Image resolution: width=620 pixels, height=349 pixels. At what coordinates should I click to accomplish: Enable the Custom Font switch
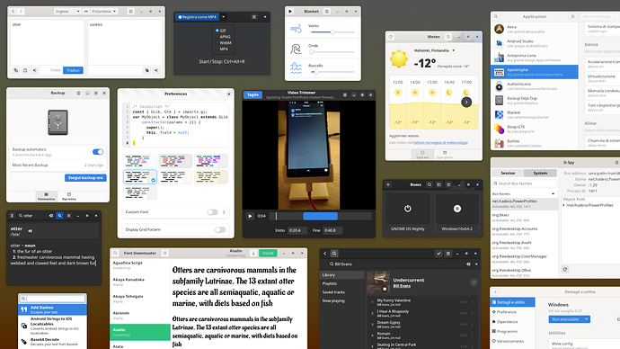pos(212,212)
